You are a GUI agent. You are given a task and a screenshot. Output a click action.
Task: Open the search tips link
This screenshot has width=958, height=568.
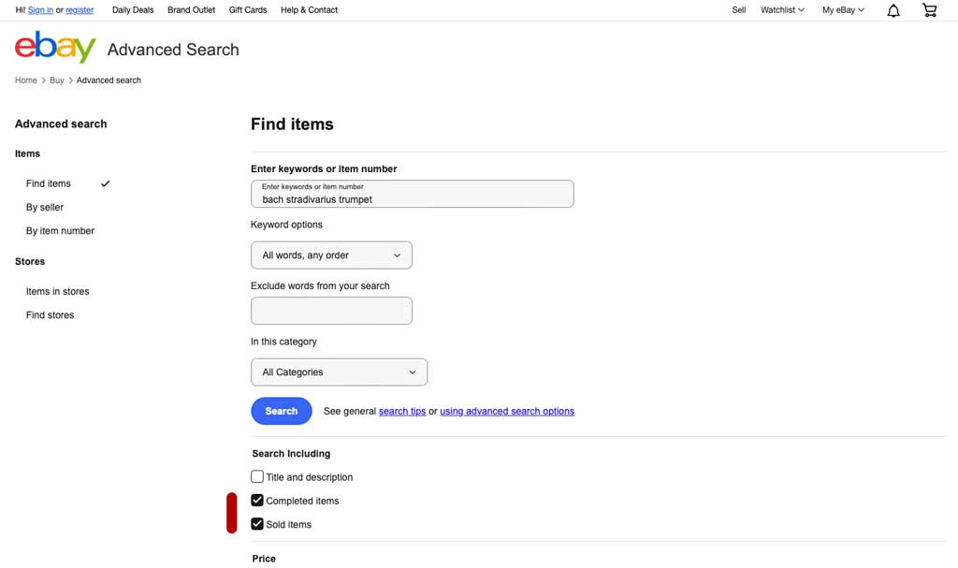[x=402, y=412]
